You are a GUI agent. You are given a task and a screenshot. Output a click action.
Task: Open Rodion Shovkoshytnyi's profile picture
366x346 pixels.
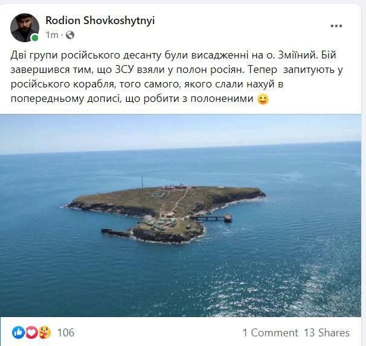pyautogui.click(x=25, y=28)
